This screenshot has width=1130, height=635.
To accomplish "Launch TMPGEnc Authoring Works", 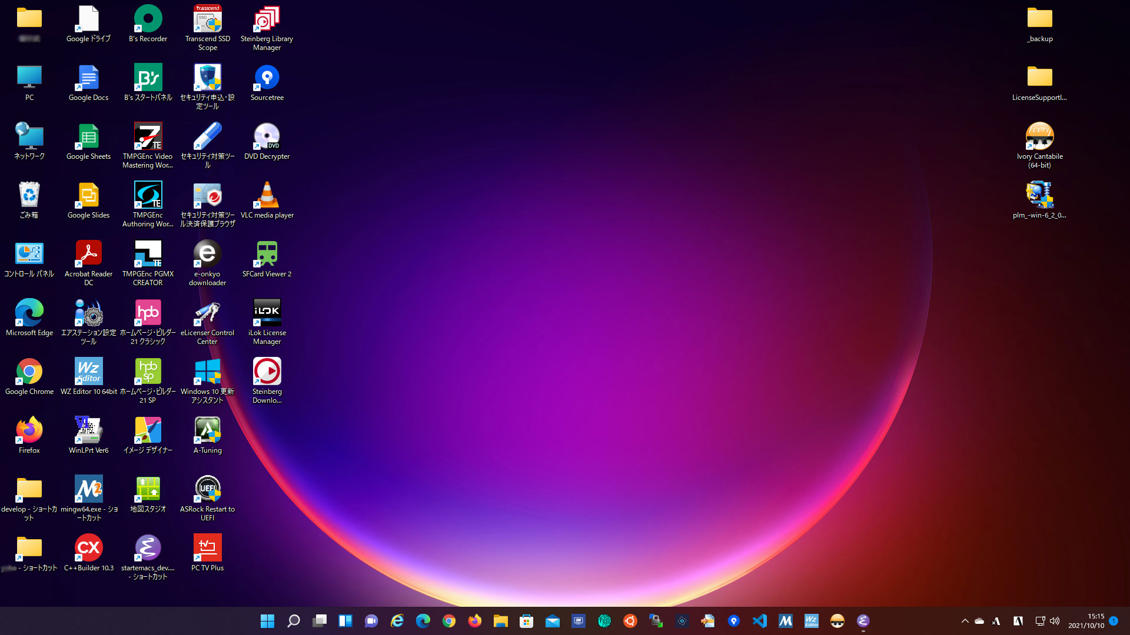I will pyautogui.click(x=148, y=205).
